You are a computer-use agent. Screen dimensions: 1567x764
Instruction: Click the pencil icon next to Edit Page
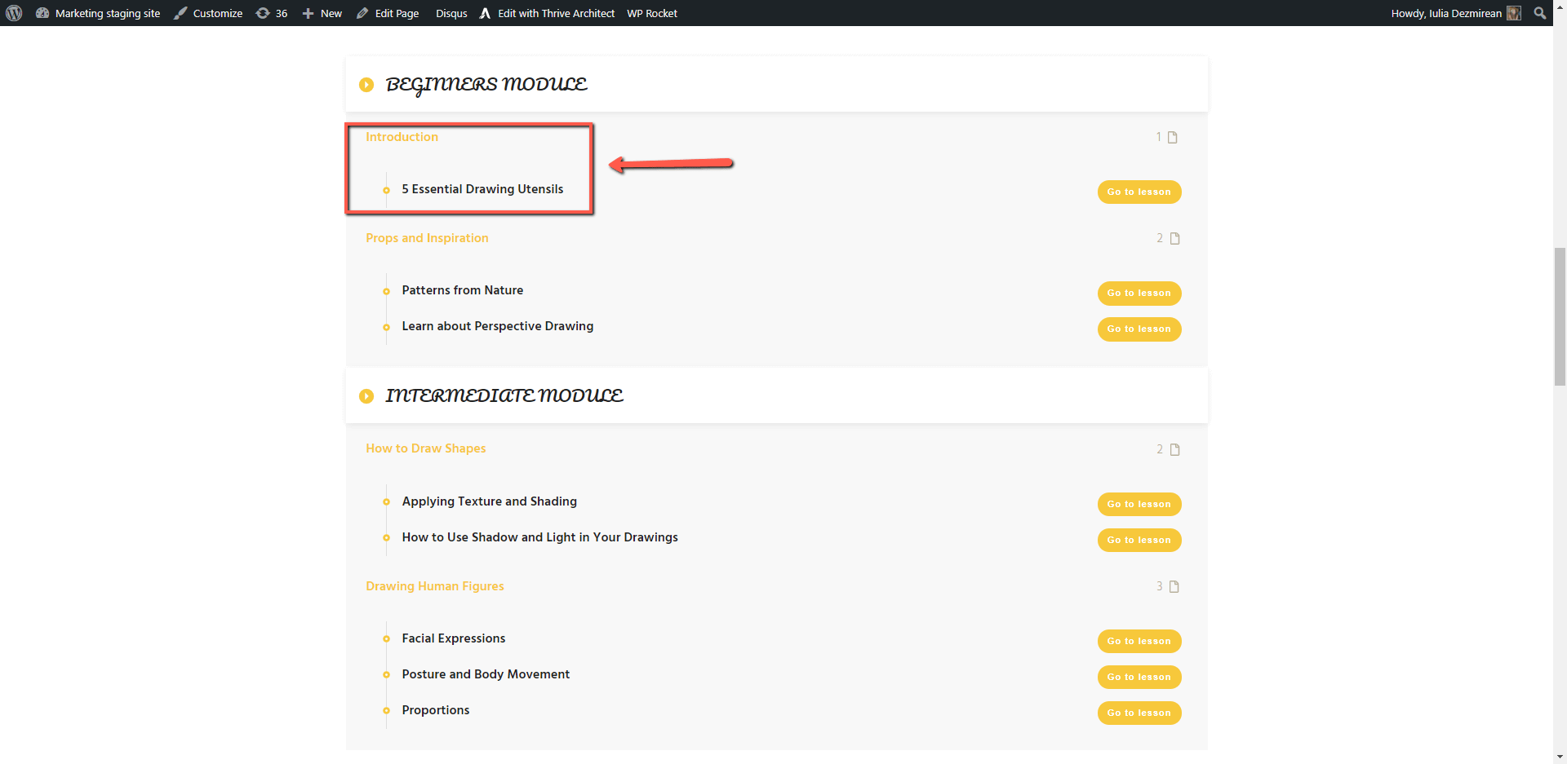tap(362, 13)
